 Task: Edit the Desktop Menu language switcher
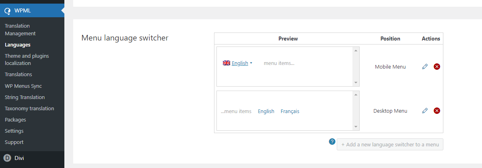tap(425, 111)
